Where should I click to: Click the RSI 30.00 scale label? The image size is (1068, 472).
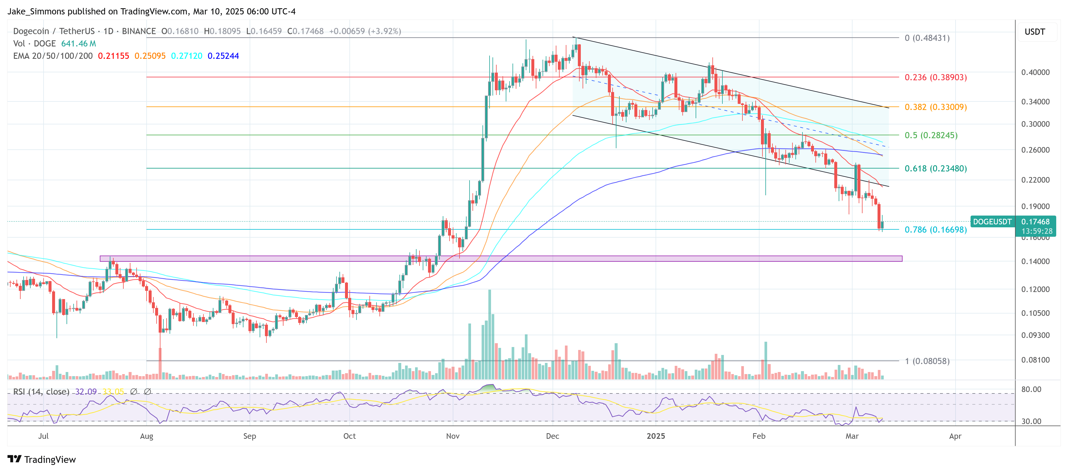click(1031, 421)
